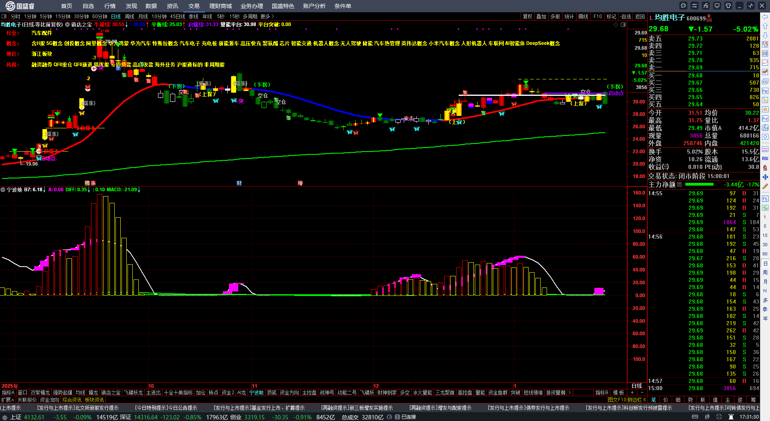Select the 季 quarterly period in right sidebar
The width and height of the screenshot is (770, 421).
click(x=765, y=310)
